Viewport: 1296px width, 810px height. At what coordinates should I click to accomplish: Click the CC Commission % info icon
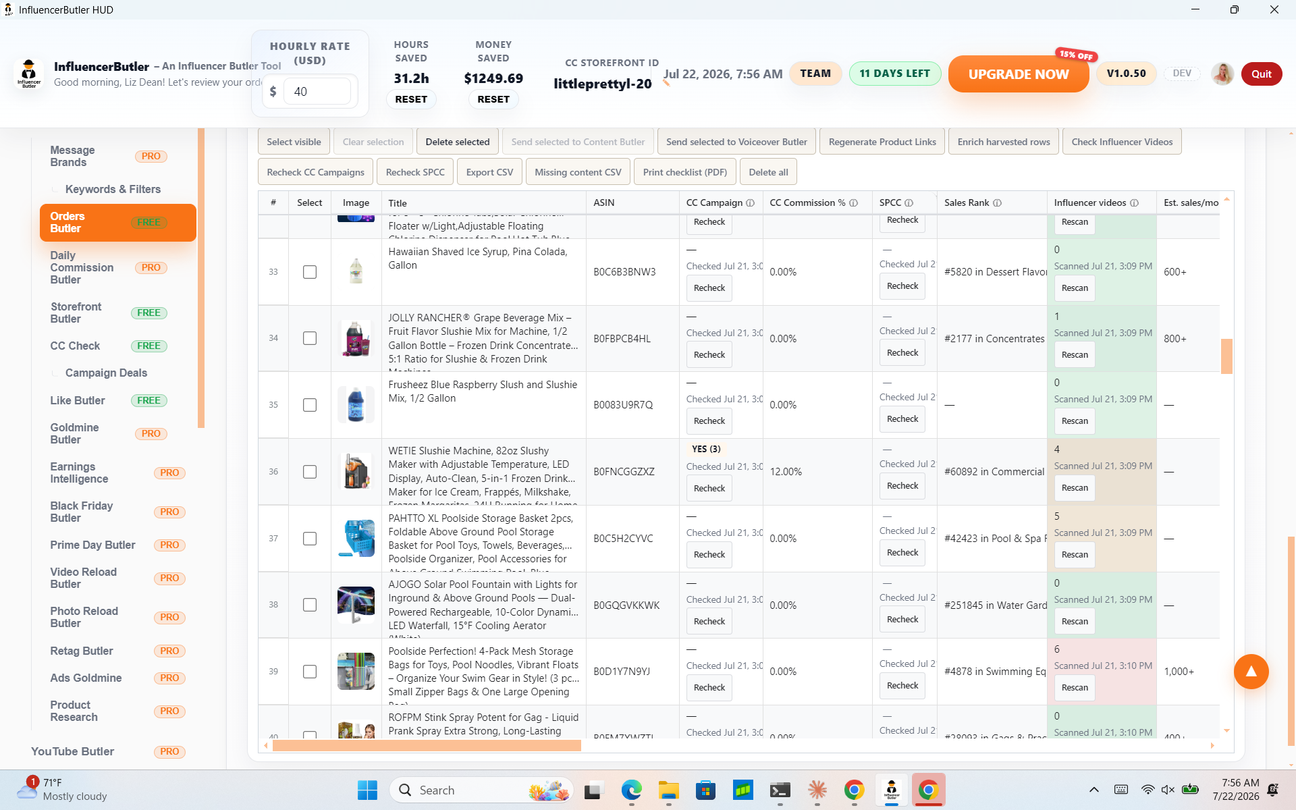pos(853,202)
